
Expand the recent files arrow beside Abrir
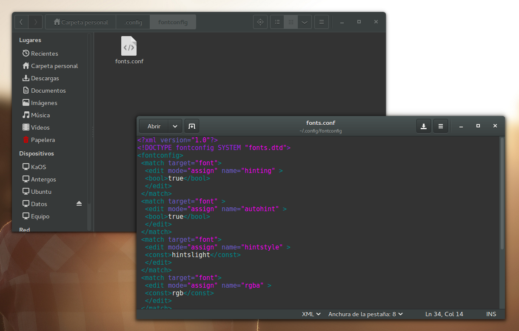175,126
